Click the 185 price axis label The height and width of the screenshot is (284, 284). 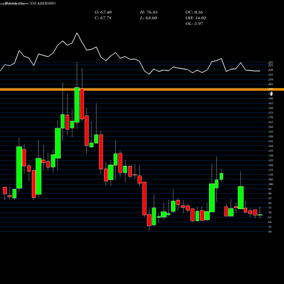pos(270,103)
